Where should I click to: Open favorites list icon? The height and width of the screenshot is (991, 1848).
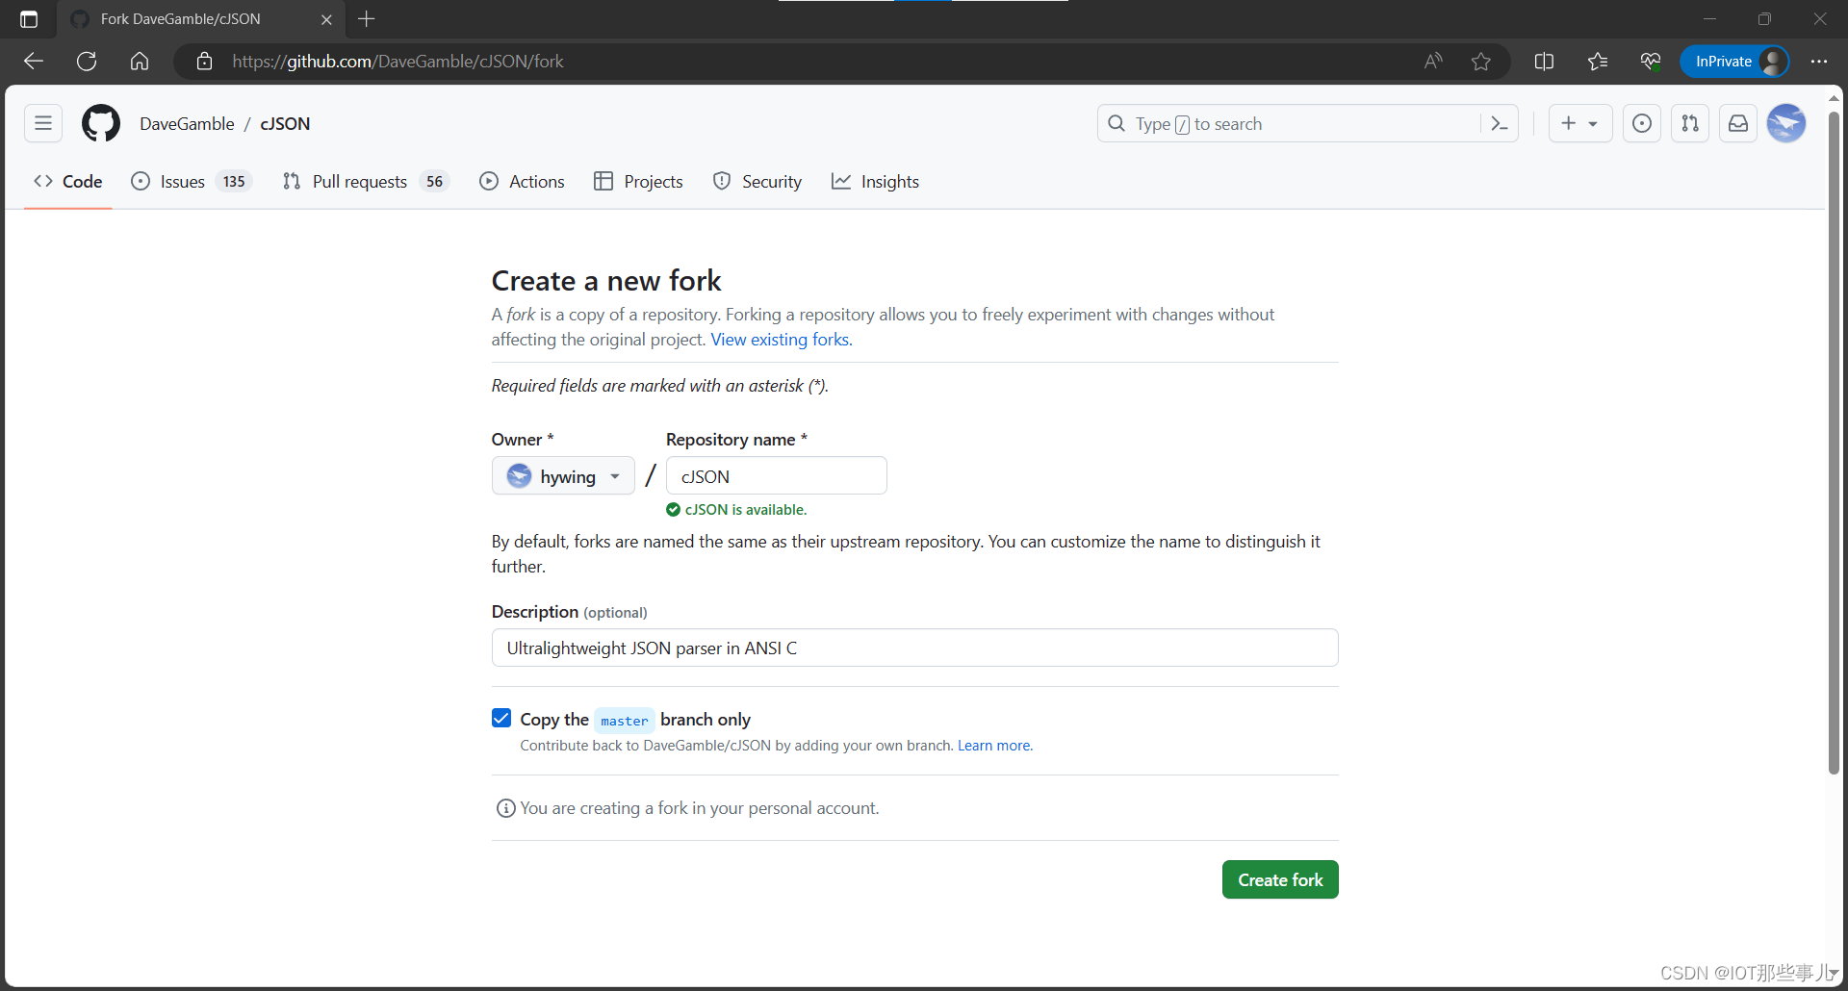[1598, 62]
